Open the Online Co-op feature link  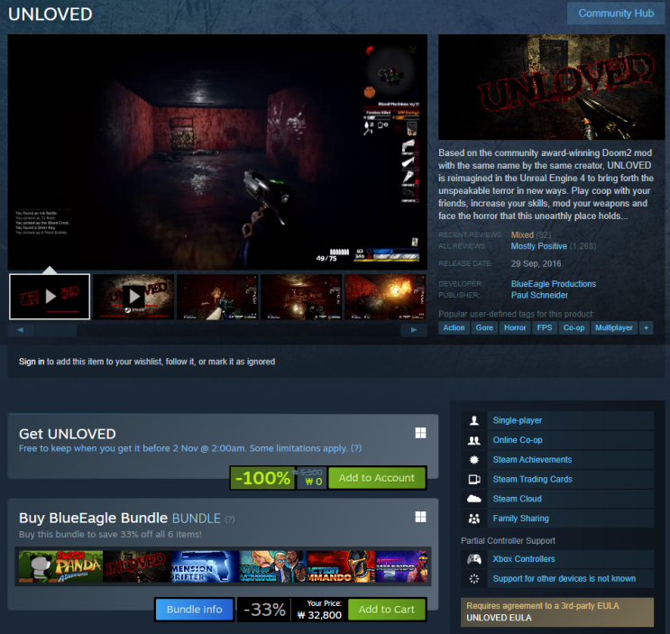518,440
